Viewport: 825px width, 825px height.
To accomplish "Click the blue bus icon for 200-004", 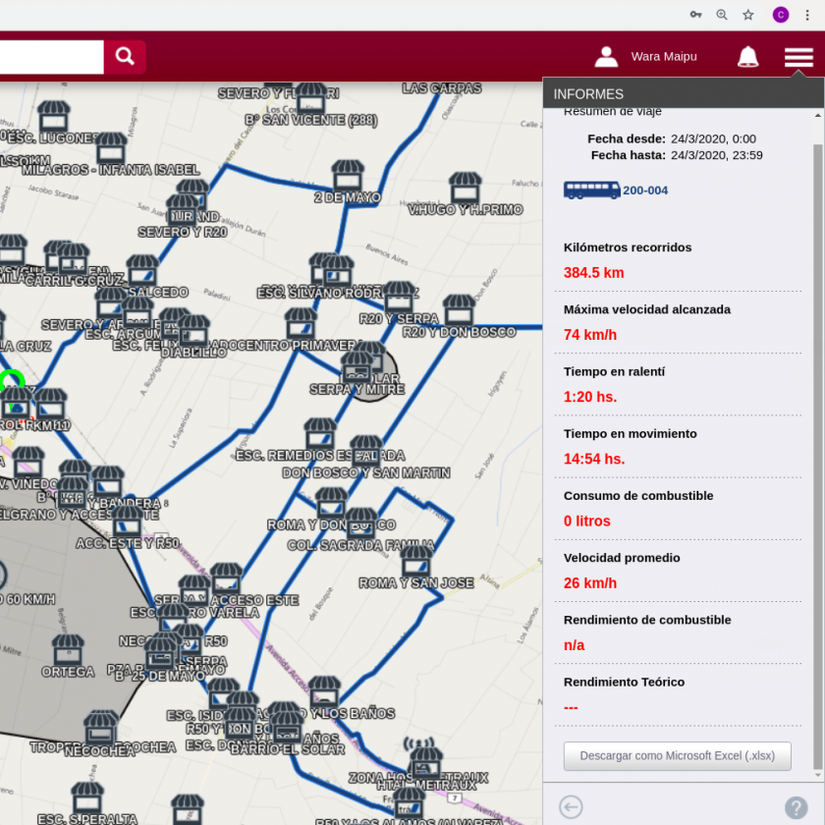I will (x=591, y=190).
